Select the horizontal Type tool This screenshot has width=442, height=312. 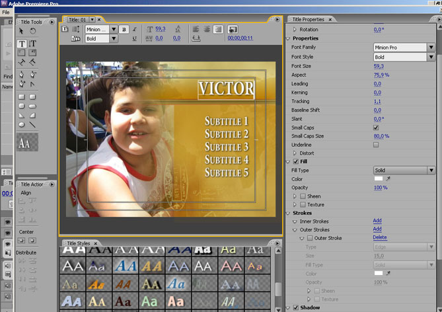point(22,44)
